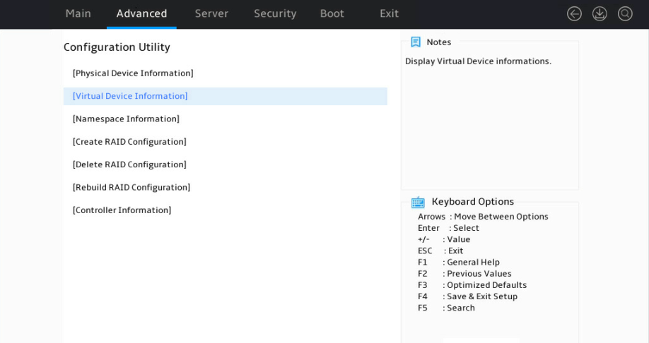
Task: Open Controller Information
Action: click(x=122, y=210)
